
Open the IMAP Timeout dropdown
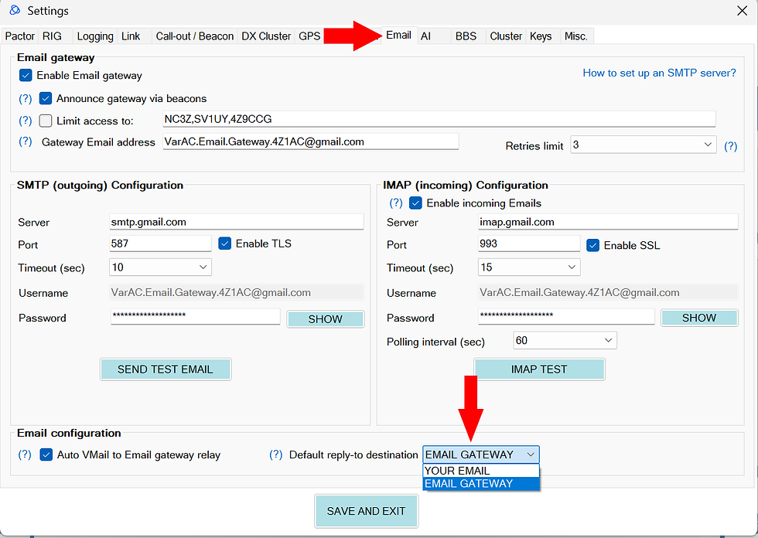(x=529, y=267)
